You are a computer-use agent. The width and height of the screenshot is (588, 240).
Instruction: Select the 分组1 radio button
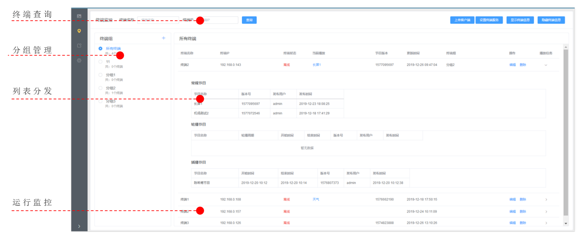(100, 75)
